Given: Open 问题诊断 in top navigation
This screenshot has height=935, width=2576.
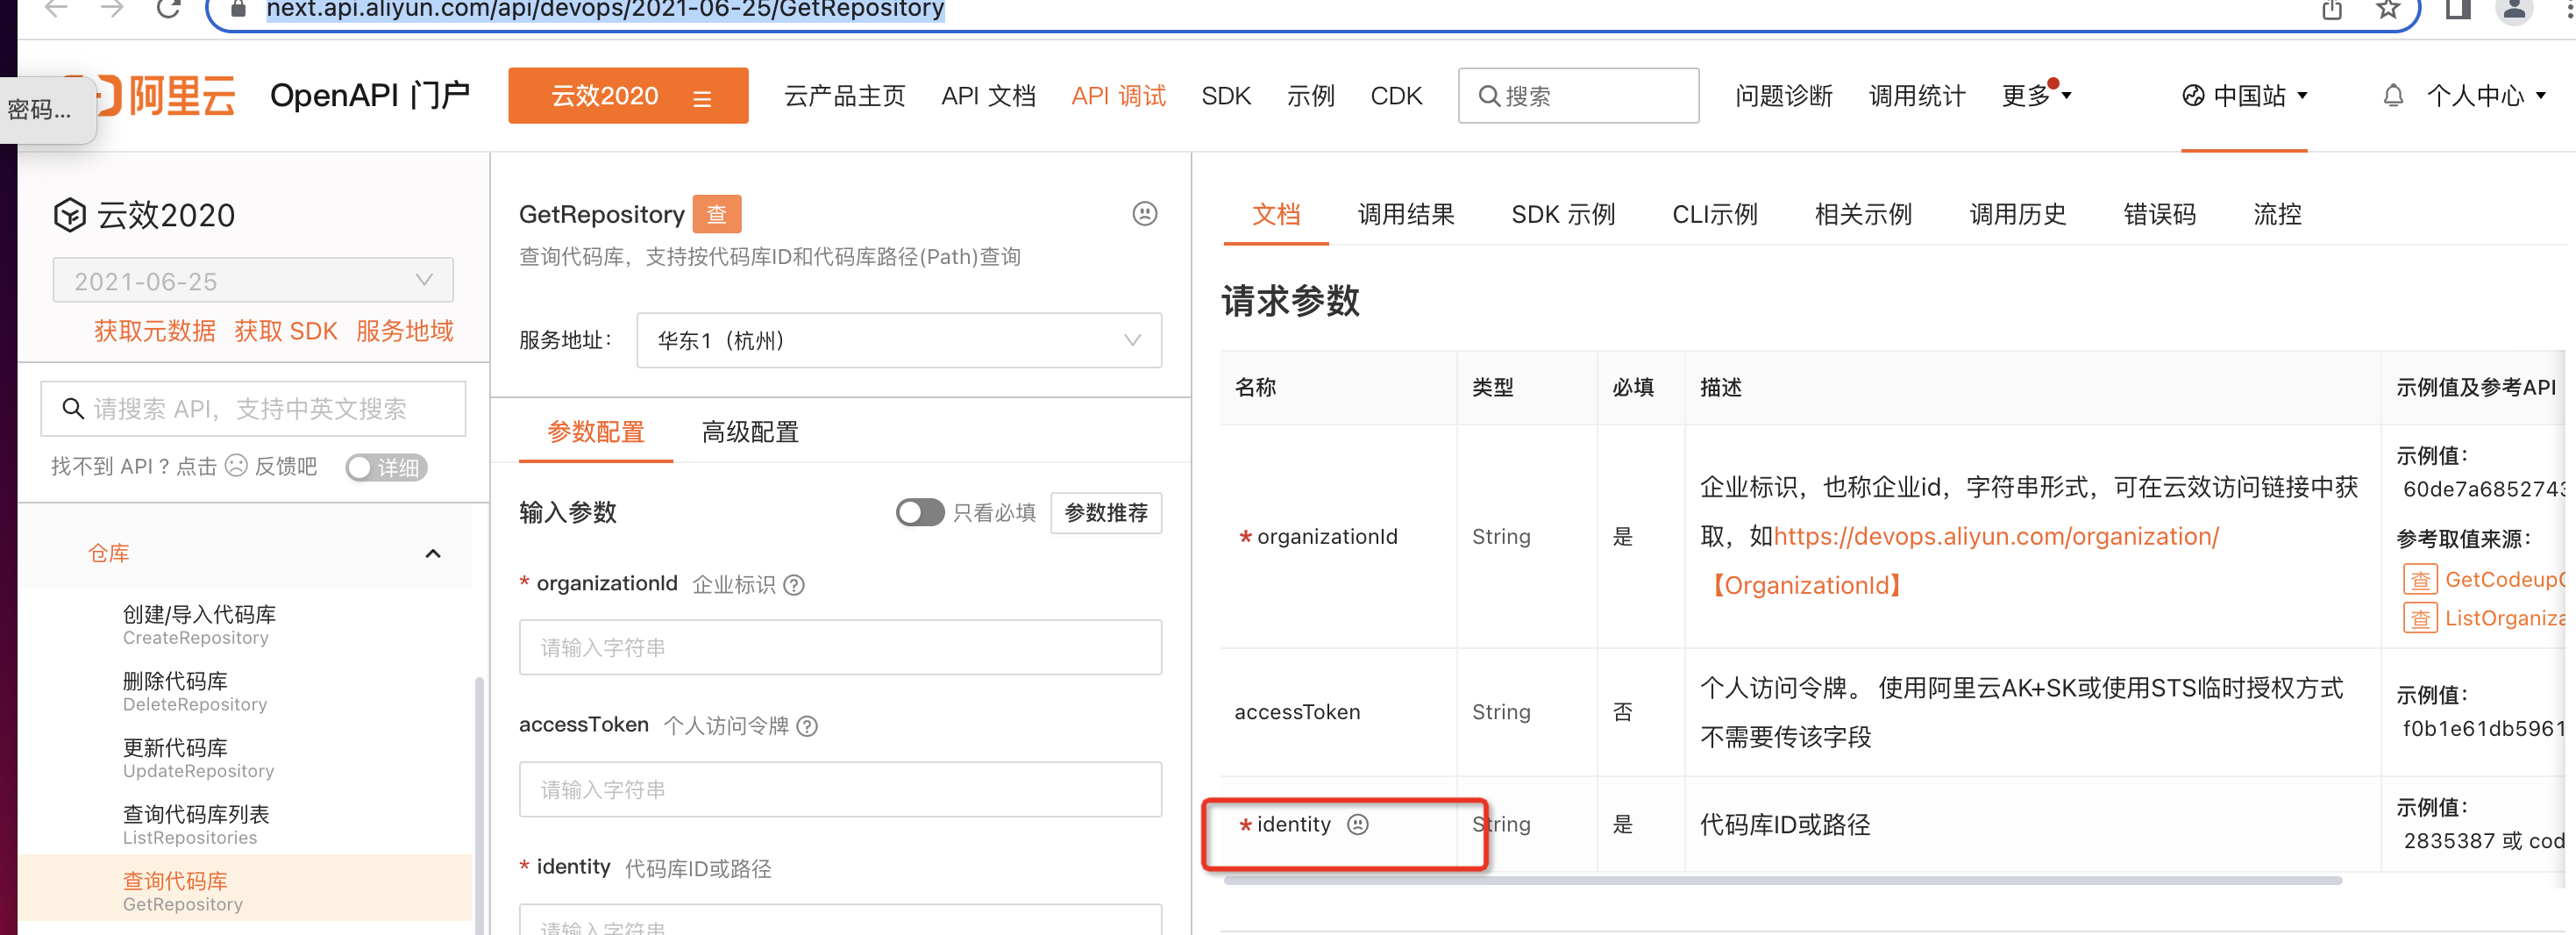Looking at the screenshot, I should 1784,96.
